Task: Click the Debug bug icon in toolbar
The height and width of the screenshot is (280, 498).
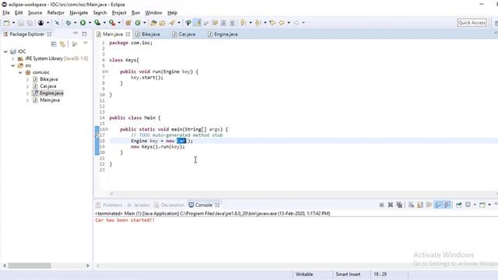Action: pyautogui.click(x=68, y=23)
